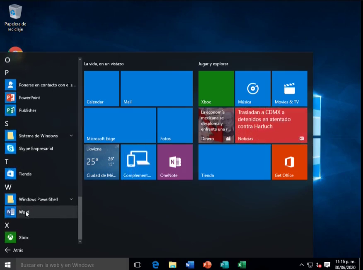
Task: Click the Excel icon in taskbar
Action: [x=242, y=265]
